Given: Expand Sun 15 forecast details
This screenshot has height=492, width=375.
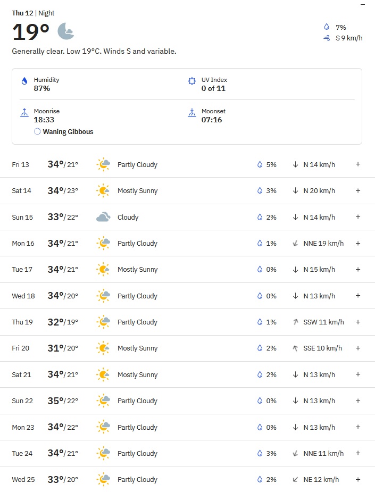Looking at the screenshot, I should click(358, 217).
